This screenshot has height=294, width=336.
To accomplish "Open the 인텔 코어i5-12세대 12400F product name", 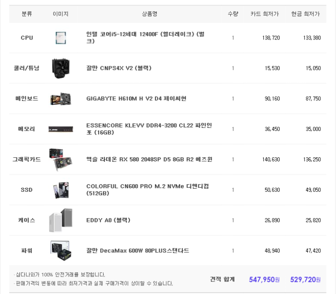I will (145, 38).
